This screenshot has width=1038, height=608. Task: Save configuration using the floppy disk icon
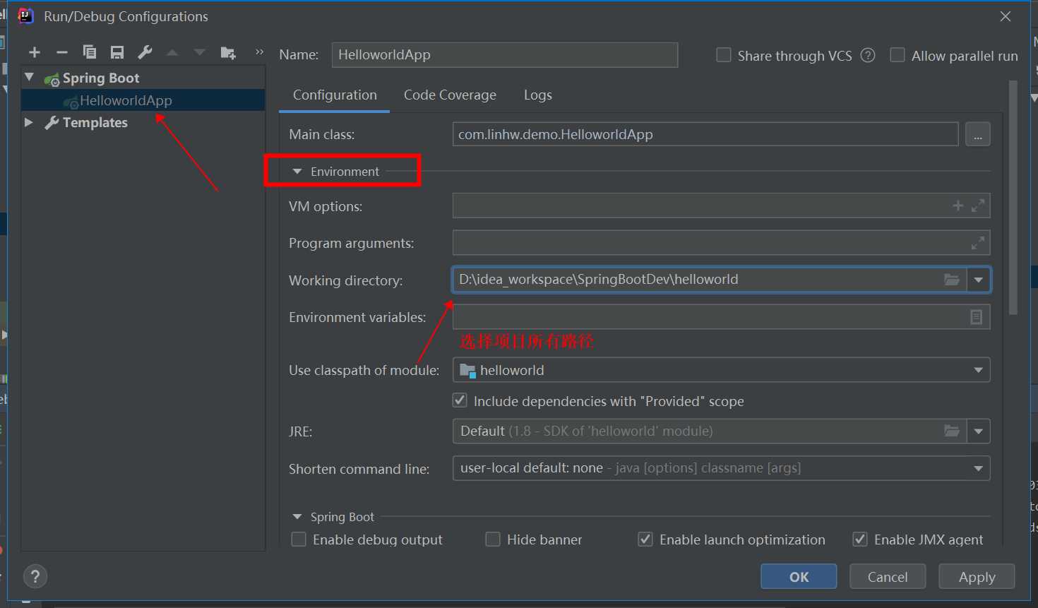[117, 52]
